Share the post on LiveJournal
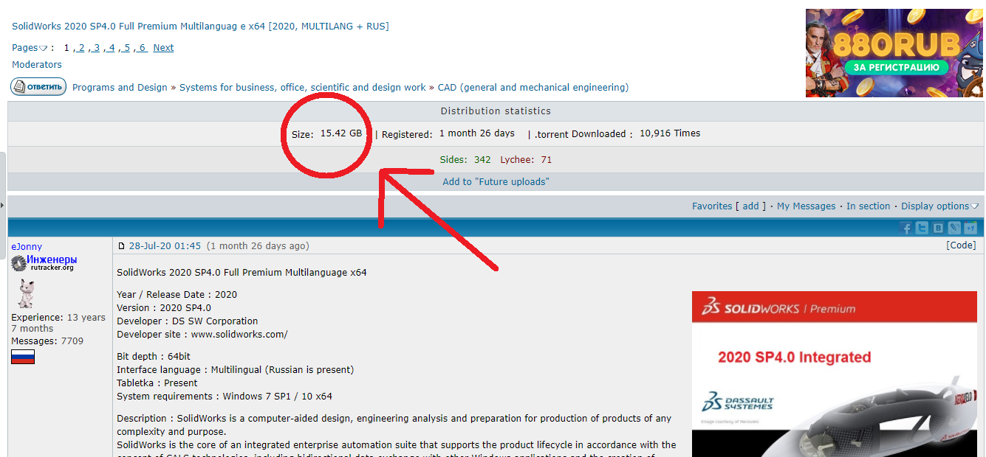This screenshot has width=986, height=457. [954, 228]
